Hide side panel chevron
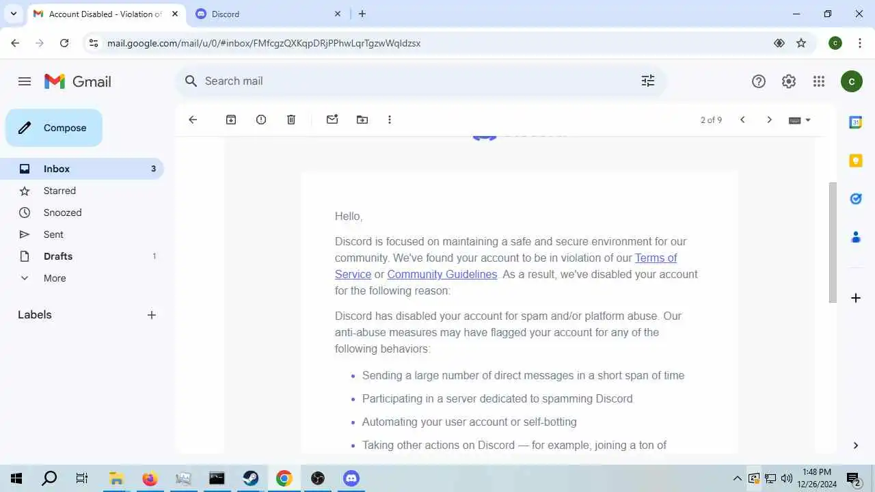The image size is (875, 492). click(856, 446)
